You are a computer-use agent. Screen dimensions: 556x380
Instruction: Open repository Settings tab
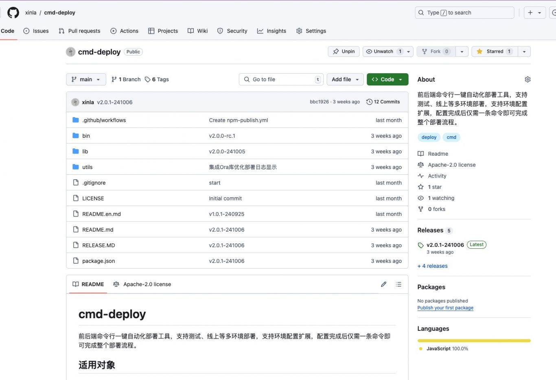point(311,31)
